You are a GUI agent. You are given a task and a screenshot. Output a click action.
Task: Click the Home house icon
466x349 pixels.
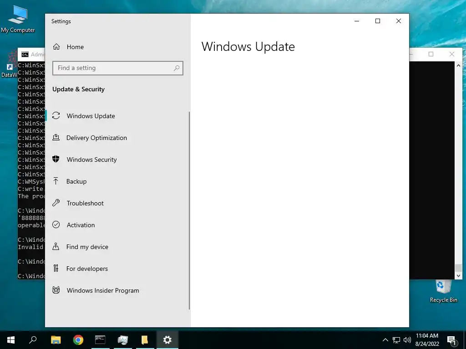56,47
